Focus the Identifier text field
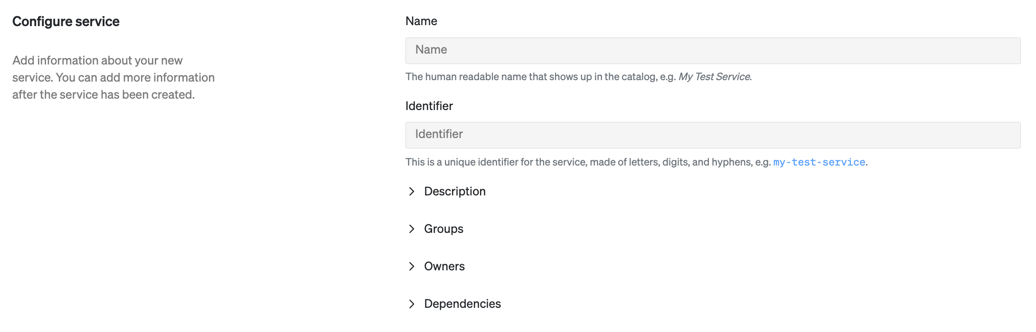Image resolution: width=1036 pixels, height=332 pixels. point(712,135)
